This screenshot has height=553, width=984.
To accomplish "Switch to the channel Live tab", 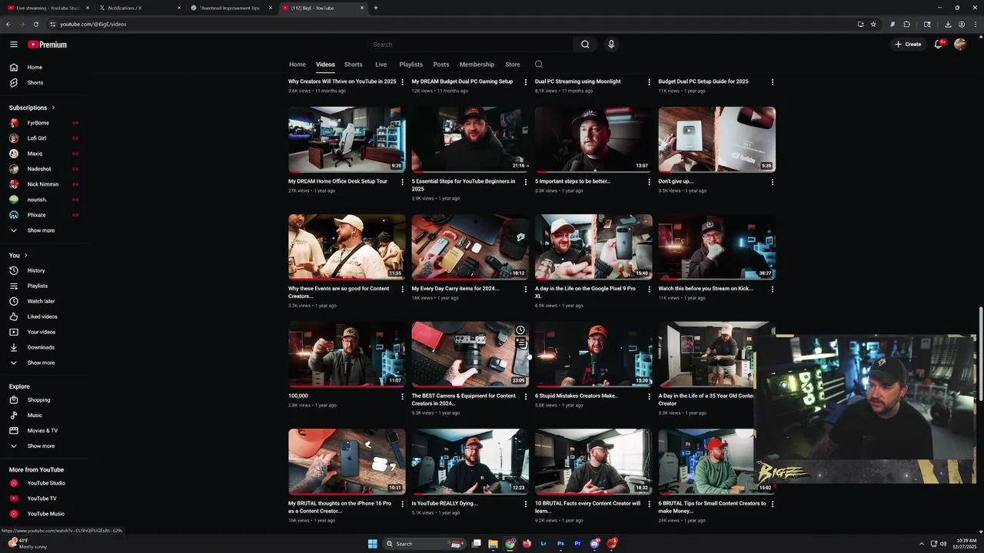I will click(x=381, y=65).
